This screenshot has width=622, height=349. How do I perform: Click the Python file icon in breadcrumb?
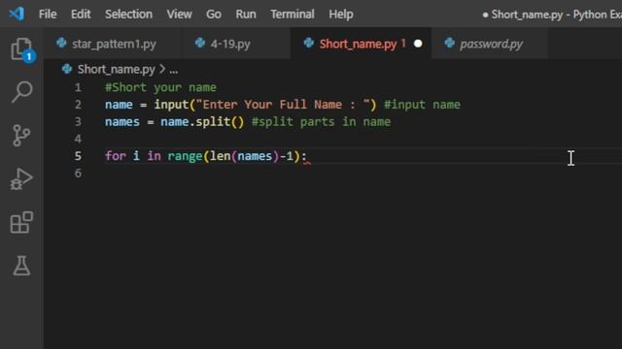point(67,69)
